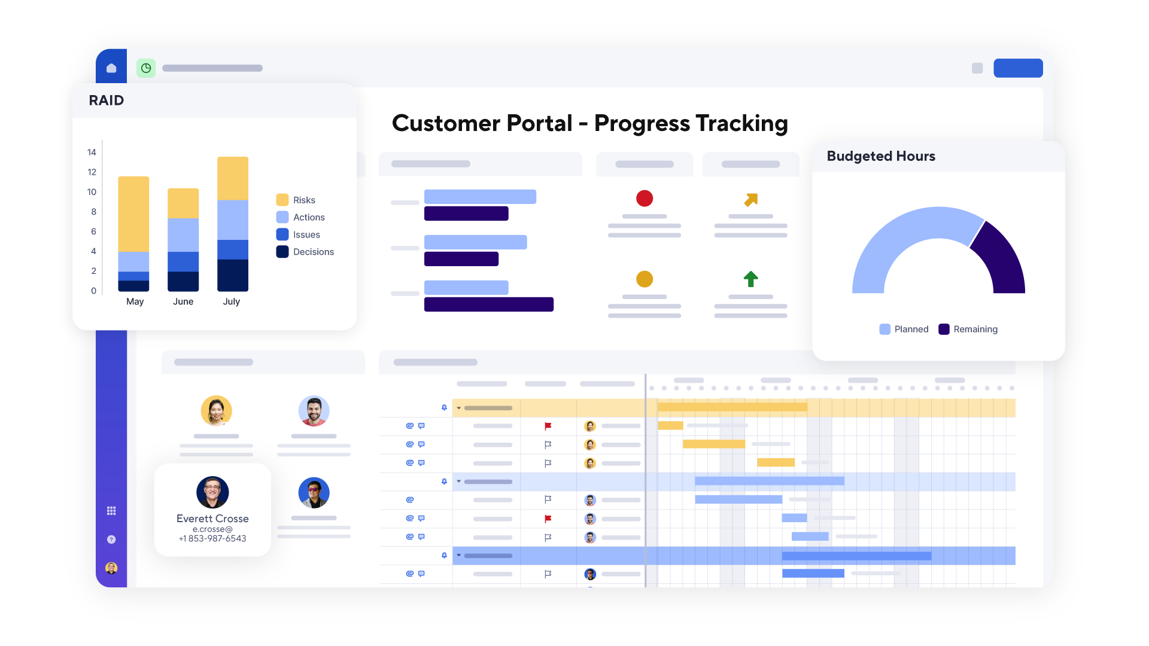1149x646 pixels.
Task: Click the dark blue summary bar in the Gantt chart
Action: 856,556
